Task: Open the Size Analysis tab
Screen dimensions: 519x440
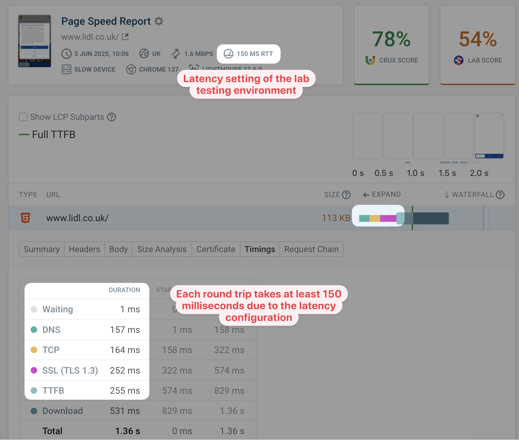Action: [x=162, y=249]
